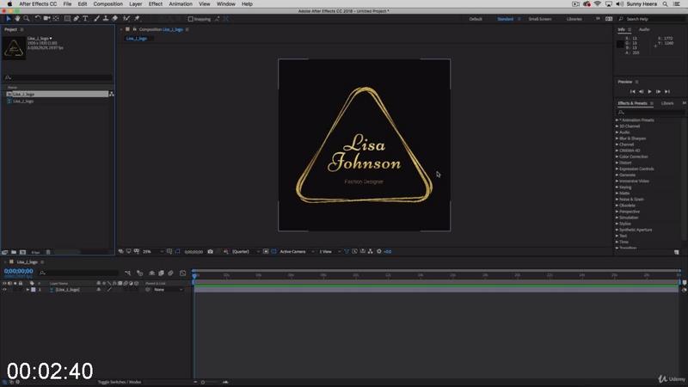Click Info panel color sample swatch
Image resolution: width=688 pixels, height=387 pixels.
(620, 44)
